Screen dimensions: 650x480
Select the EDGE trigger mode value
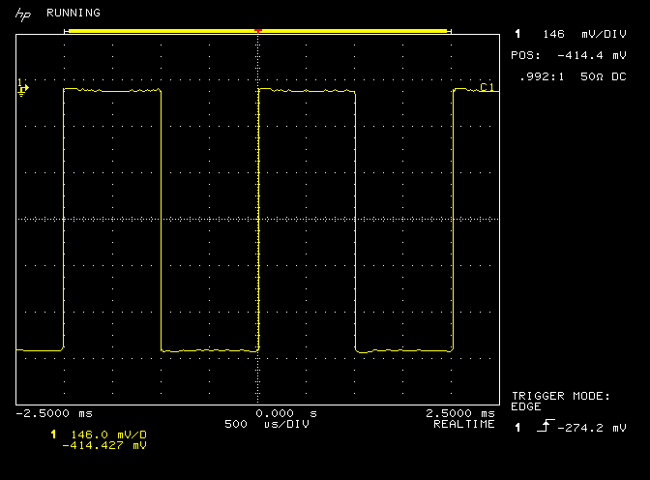(x=526, y=406)
